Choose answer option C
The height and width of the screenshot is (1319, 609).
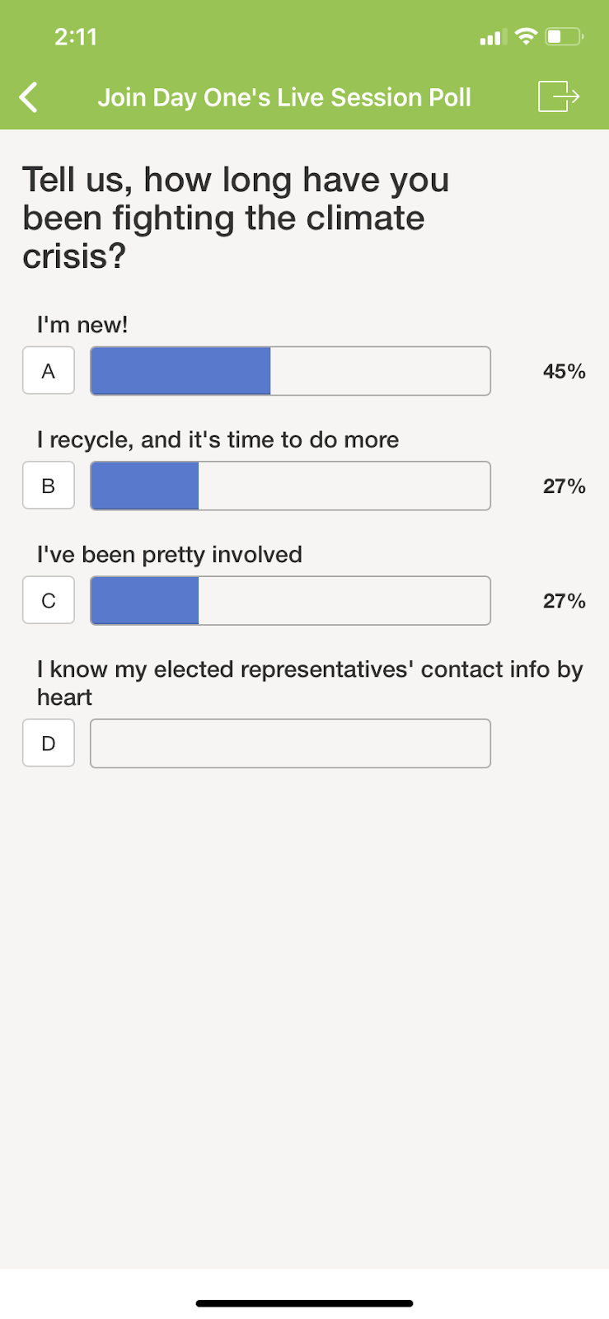click(49, 600)
